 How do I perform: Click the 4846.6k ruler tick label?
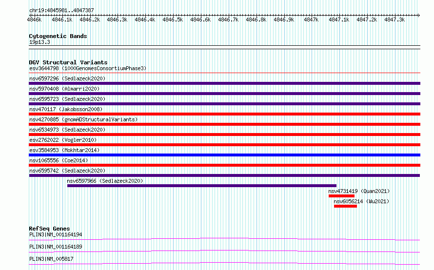click(x=200, y=19)
